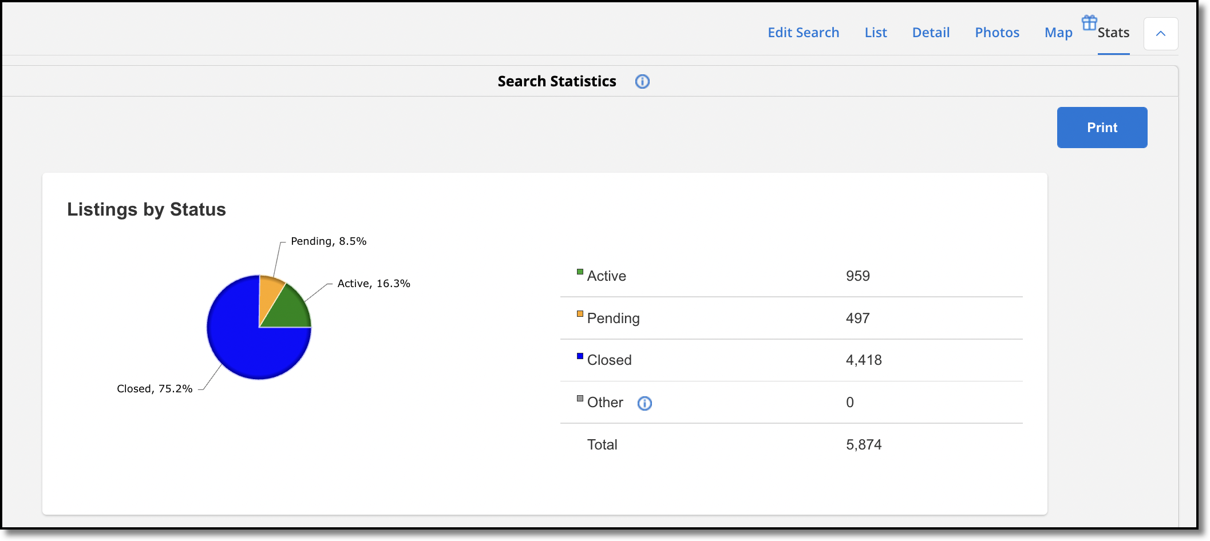Viewport: 1210px width, 541px height.
Task: Click the Other row label
Action: coord(605,403)
